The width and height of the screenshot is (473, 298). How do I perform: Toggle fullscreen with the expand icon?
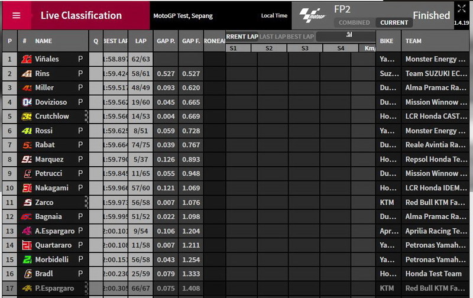click(461, 8)
